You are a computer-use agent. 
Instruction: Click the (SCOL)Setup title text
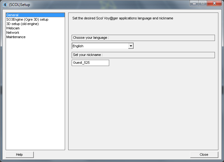click(x=20, y=5)
